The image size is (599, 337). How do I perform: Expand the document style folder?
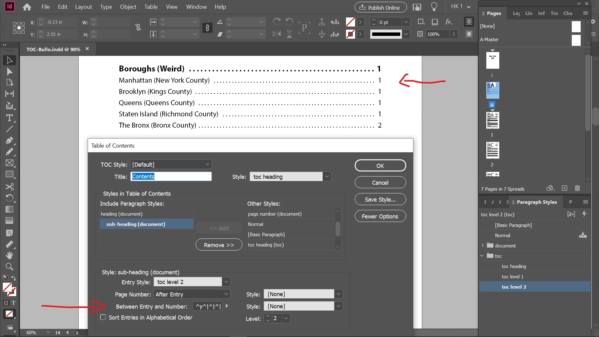pyautogui.click(x=483, y=246)
